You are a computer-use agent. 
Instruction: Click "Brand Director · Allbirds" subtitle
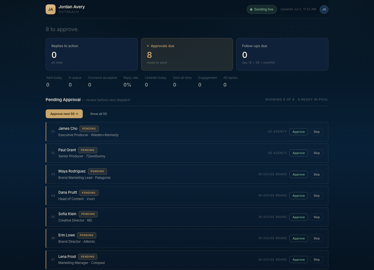(76, 242)
